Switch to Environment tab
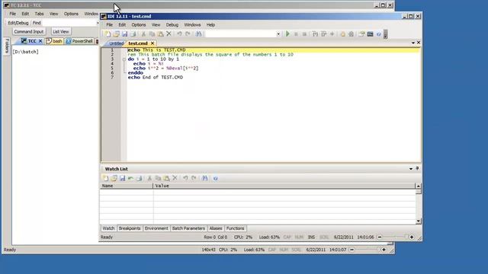The image size is (488, 274). tap(156, 228)
